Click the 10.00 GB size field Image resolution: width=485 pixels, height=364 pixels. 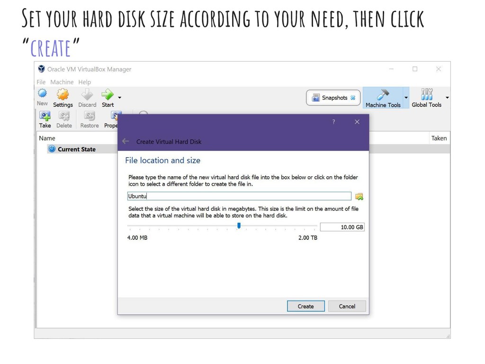(342, 227)
